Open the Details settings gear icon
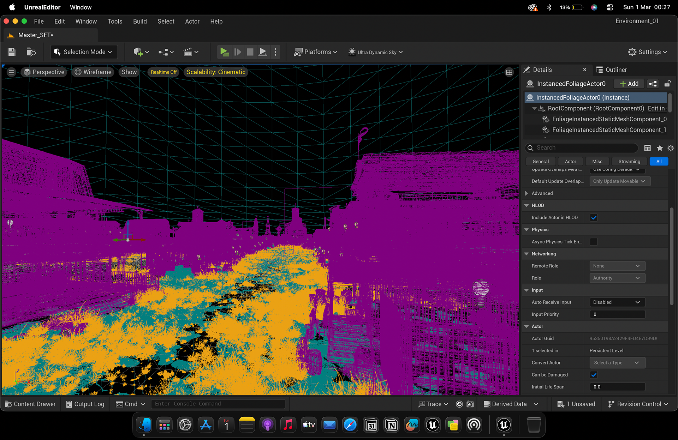678x440 pixels. click(671, 148)
